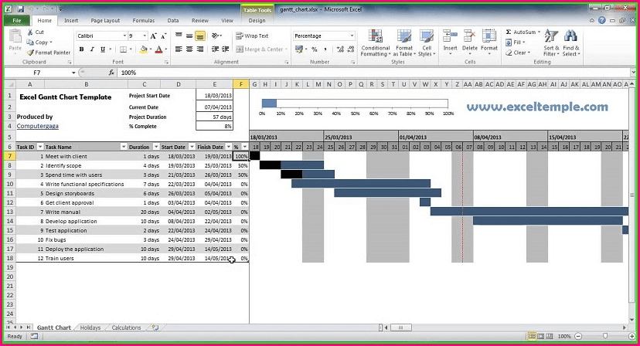
Task: Select Bottom Align icon
Action: [200, 36]
